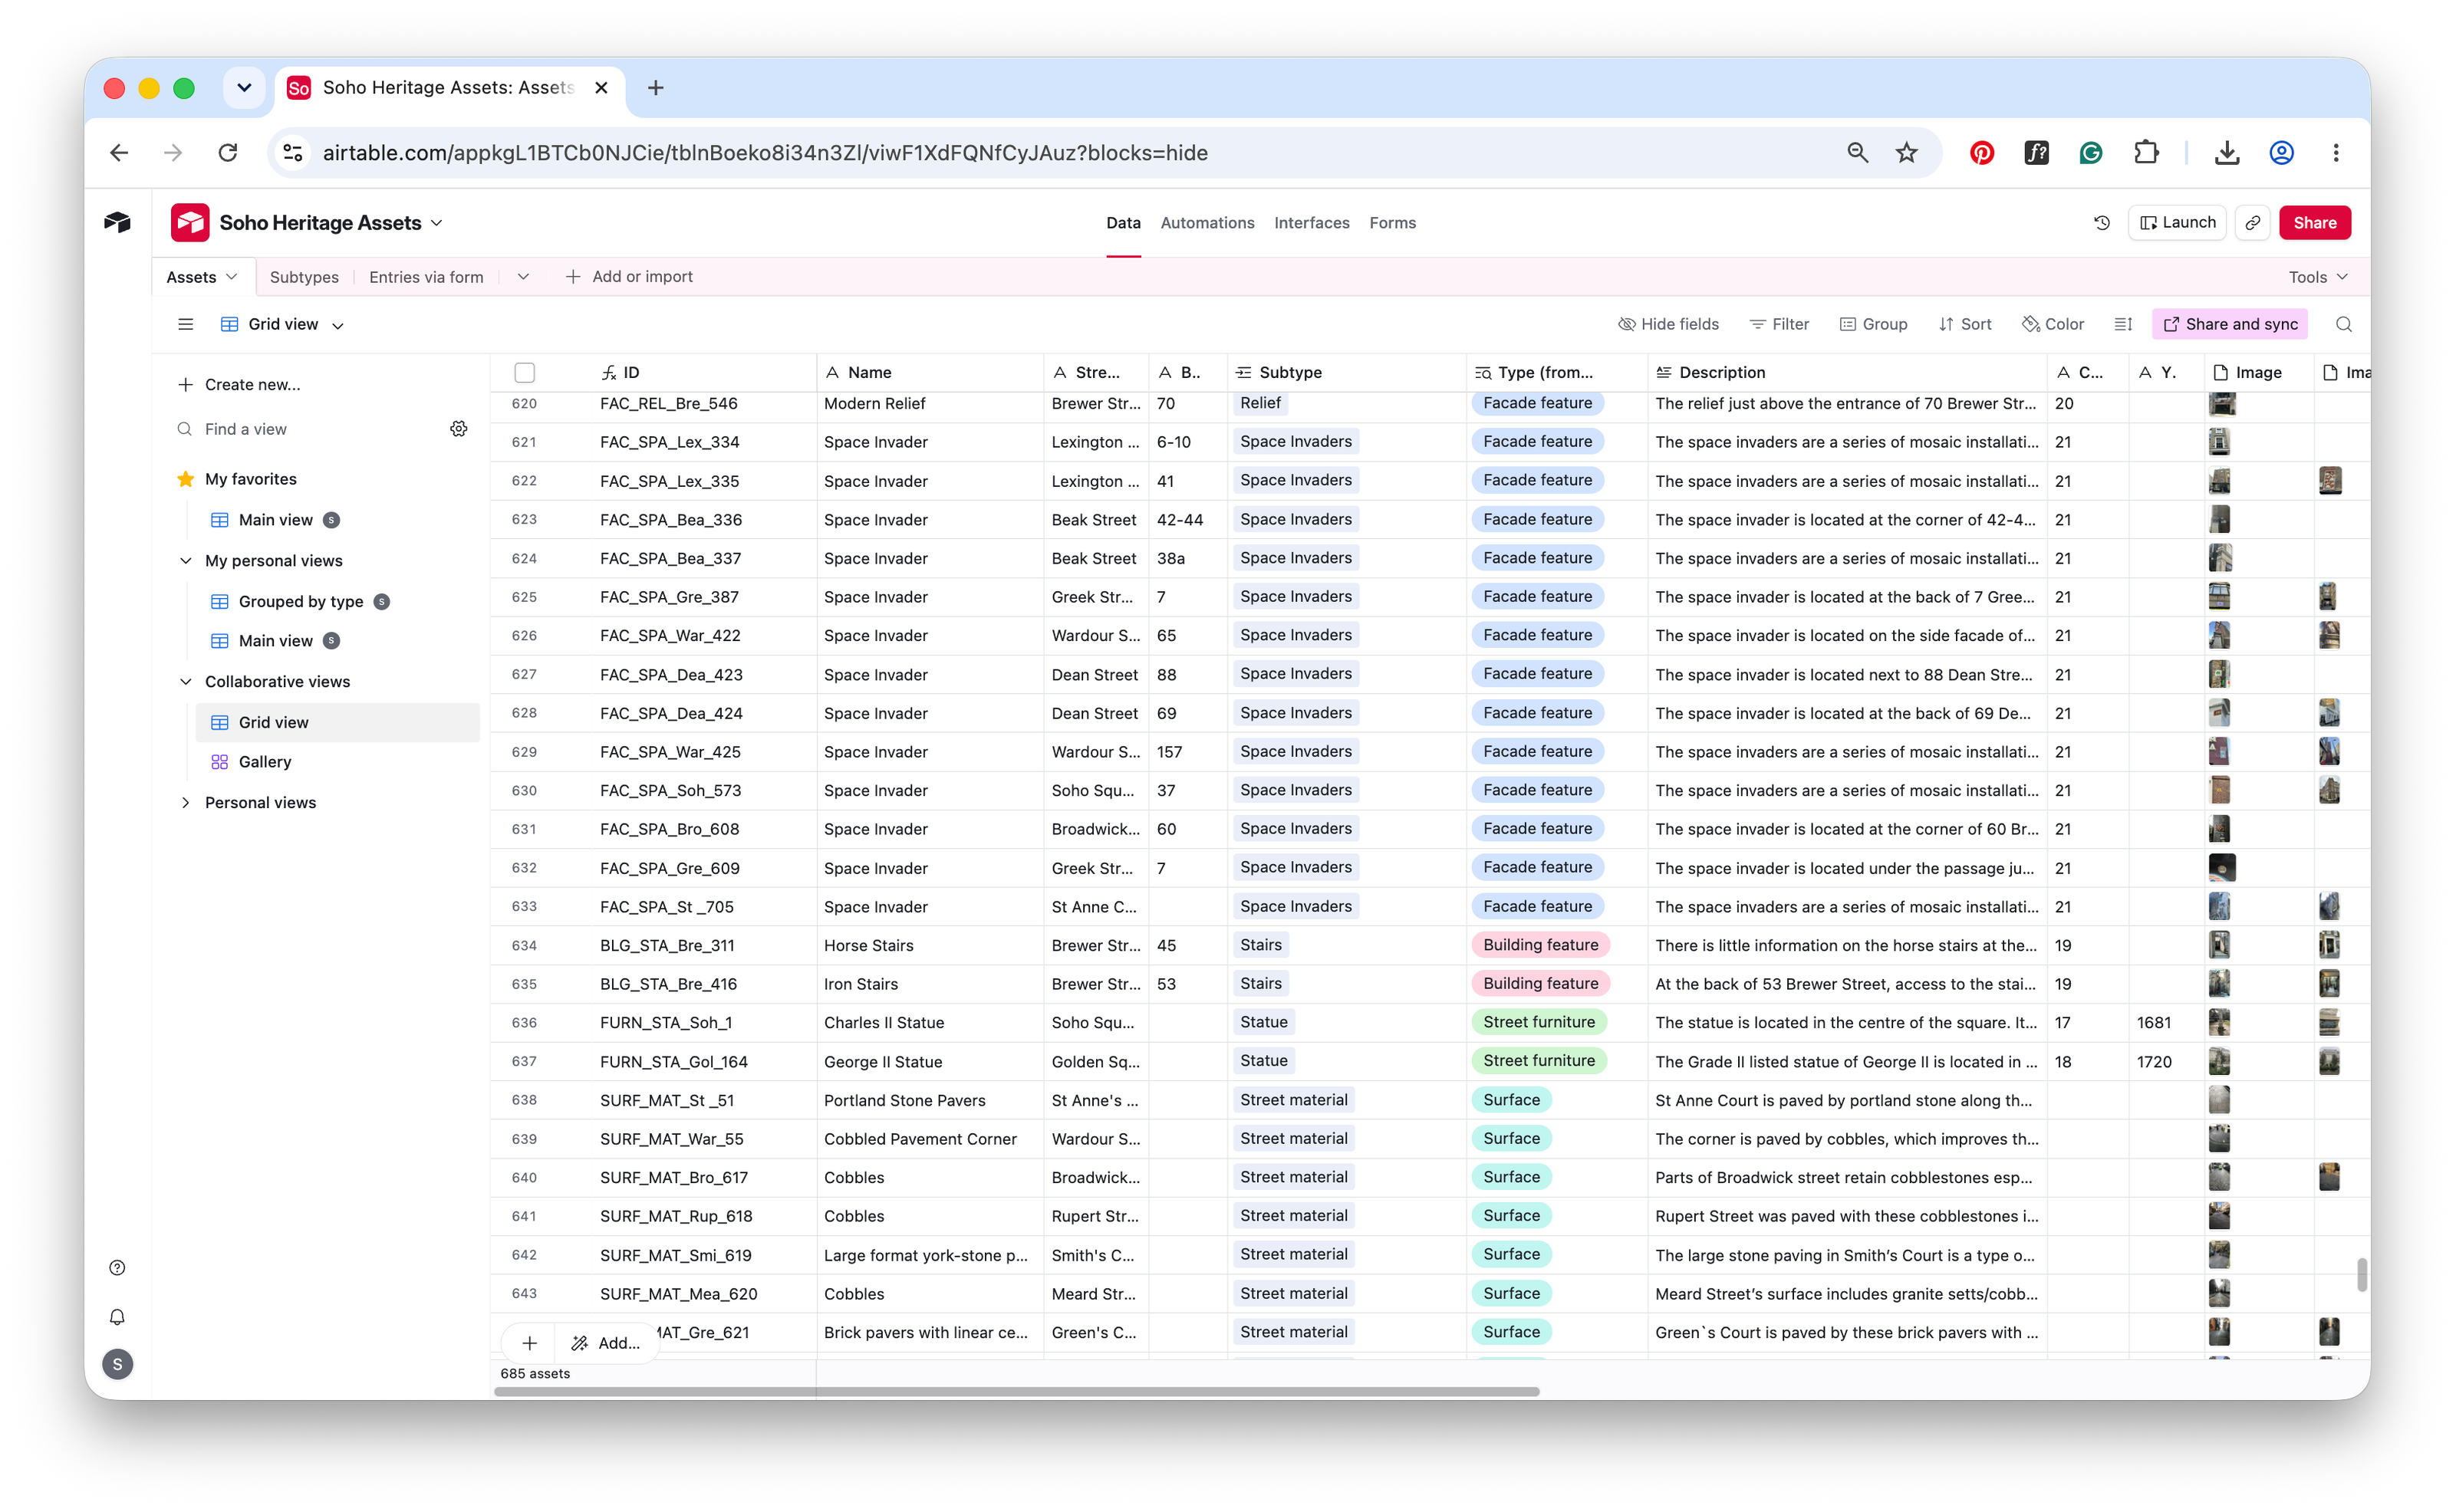Open browser extensions puzzle icon
The height and width of the screenshot is (1512, 2456).
click(2146, 153)
